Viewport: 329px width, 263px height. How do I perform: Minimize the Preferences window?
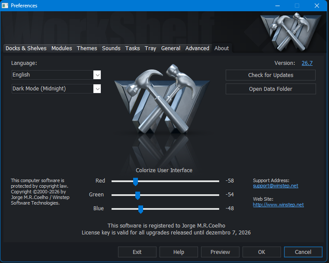pos(278,6)
